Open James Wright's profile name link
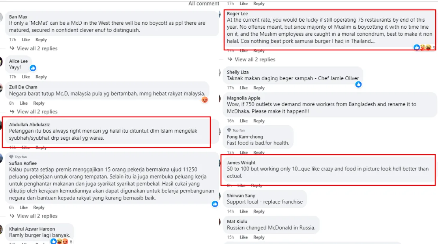 point(241,163)
